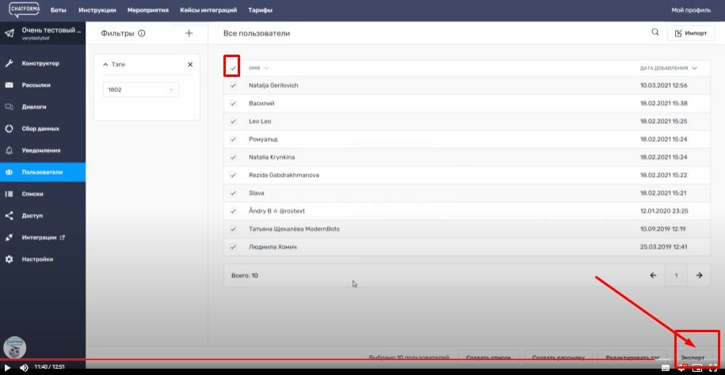Open Интеграции external link icon
Viewport: 725px width, 375px height.
[63, 237]
